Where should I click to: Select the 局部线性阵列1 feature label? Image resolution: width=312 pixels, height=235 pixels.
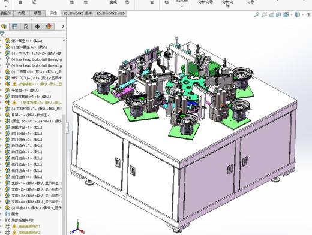click(x=23, y=220)
